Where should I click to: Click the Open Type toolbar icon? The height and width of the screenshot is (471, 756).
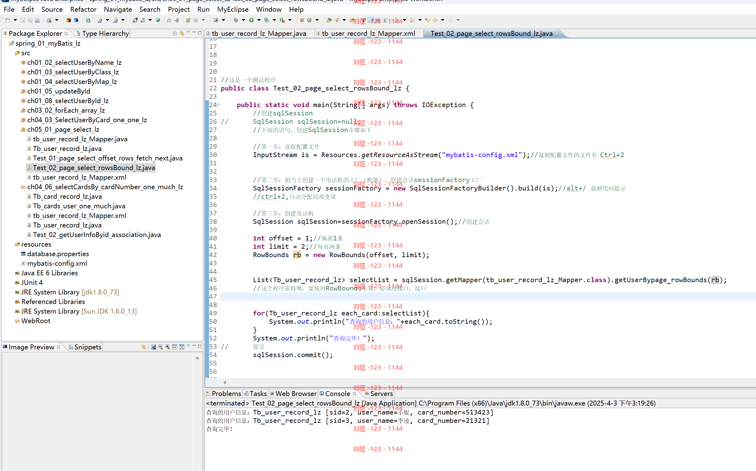point(329,20)
